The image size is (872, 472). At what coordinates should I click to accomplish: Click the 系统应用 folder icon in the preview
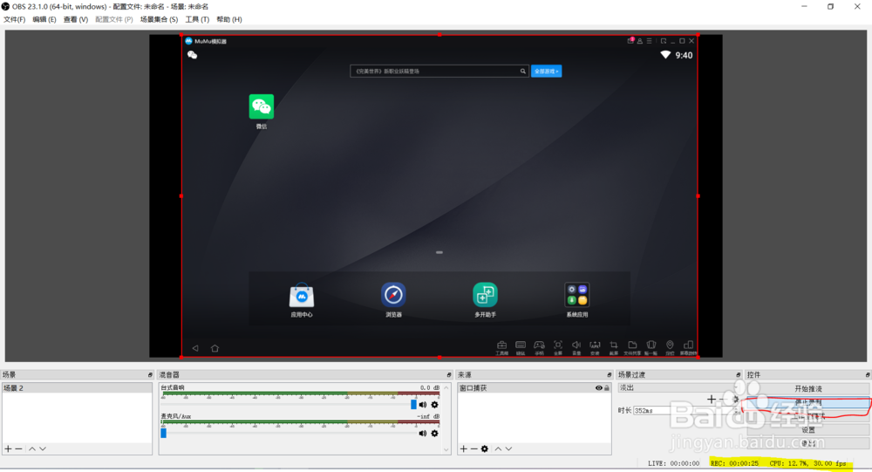pyautogui.click(x=576, y=294)
